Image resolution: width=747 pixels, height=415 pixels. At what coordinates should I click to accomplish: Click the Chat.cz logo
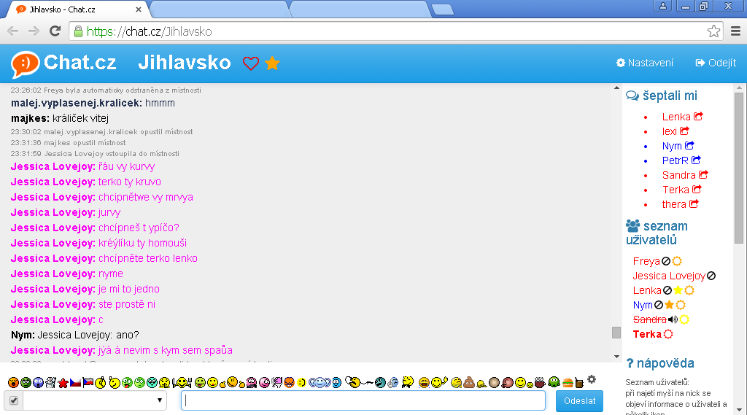63,63
